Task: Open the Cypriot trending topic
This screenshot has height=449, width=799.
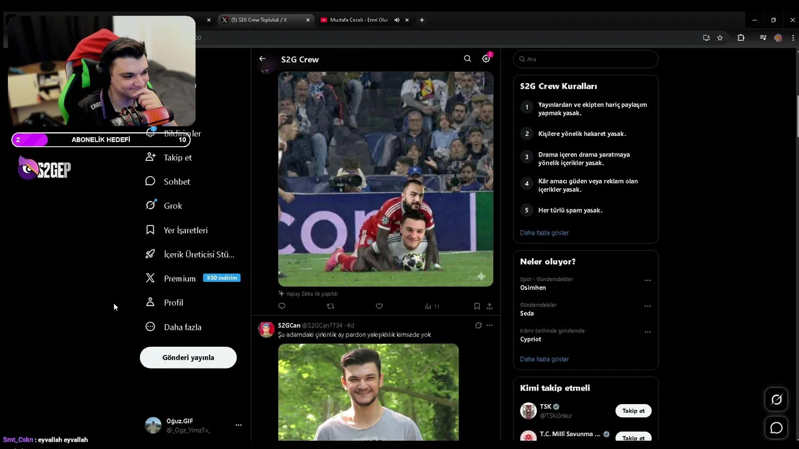Action: (531, 339)
